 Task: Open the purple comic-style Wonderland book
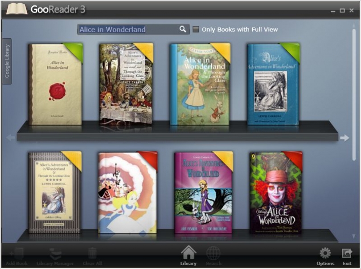click(x=203, y=192)
